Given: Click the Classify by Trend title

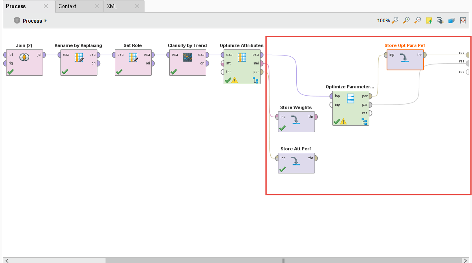Looking at the screenshot, I should click(x=187, y=45).
